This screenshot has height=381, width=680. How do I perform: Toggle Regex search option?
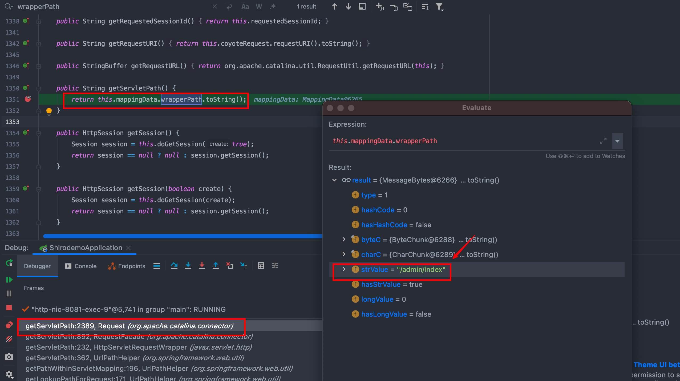pos(273,7)
